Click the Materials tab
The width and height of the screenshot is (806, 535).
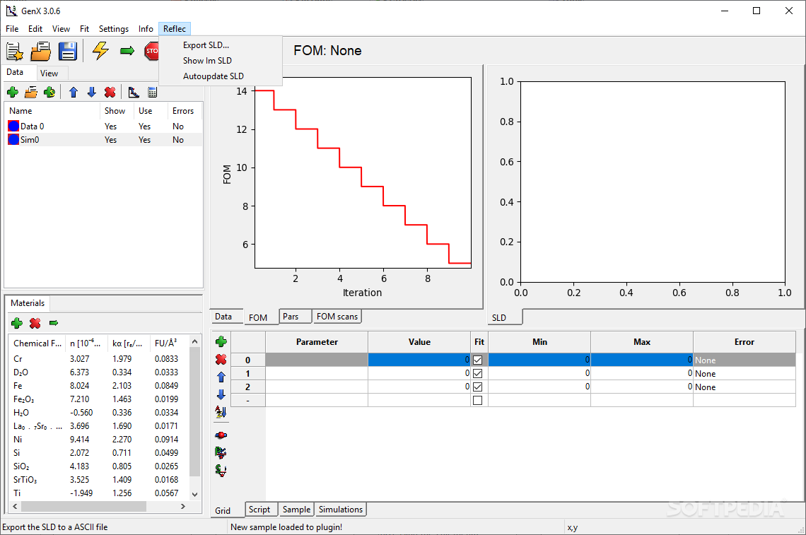coord(28,303)
